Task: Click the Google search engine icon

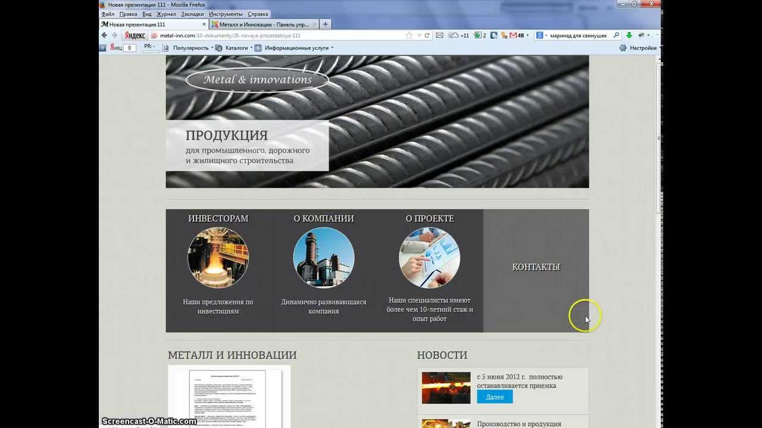Action: tap(539, 36)
